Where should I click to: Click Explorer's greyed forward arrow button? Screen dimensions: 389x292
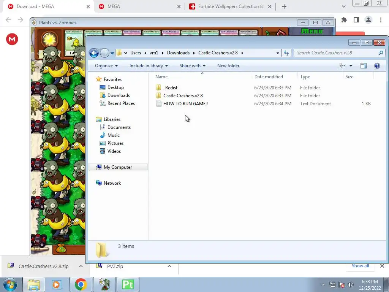[104, 53]
